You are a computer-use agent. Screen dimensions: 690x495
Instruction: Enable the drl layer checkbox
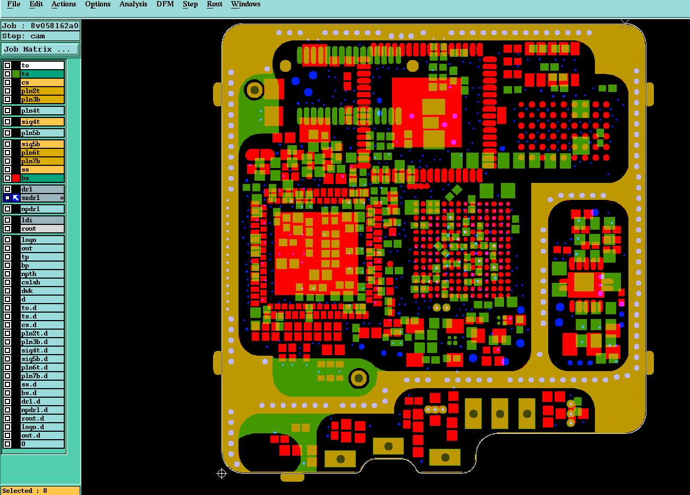7,189
